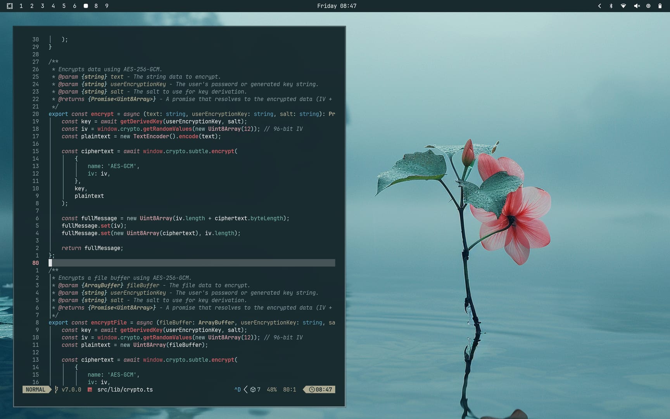Click the CPU monitor tray icon

[x=648, y=6]
